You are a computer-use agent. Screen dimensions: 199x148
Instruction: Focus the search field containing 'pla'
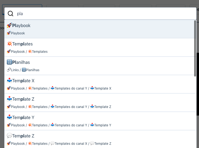[x=100, y=14]
